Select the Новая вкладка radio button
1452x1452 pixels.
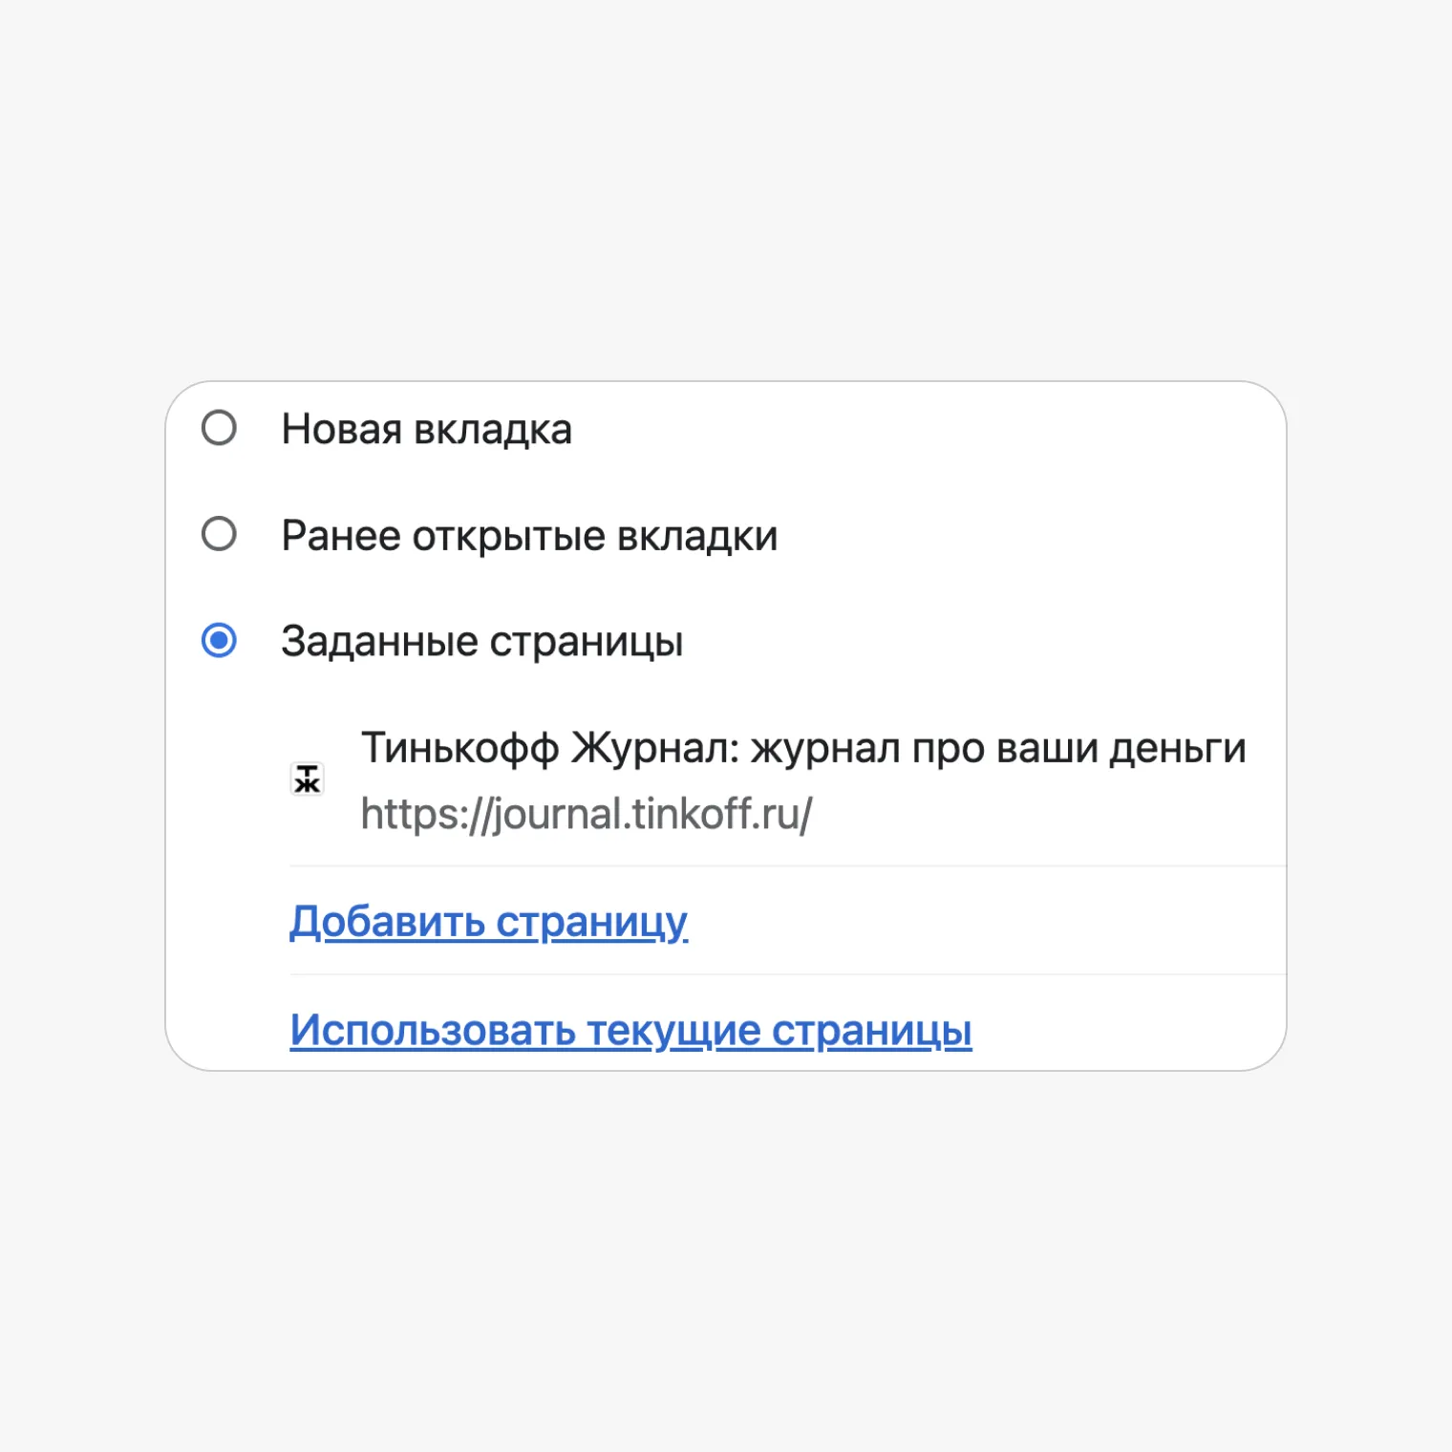(219, 428)
